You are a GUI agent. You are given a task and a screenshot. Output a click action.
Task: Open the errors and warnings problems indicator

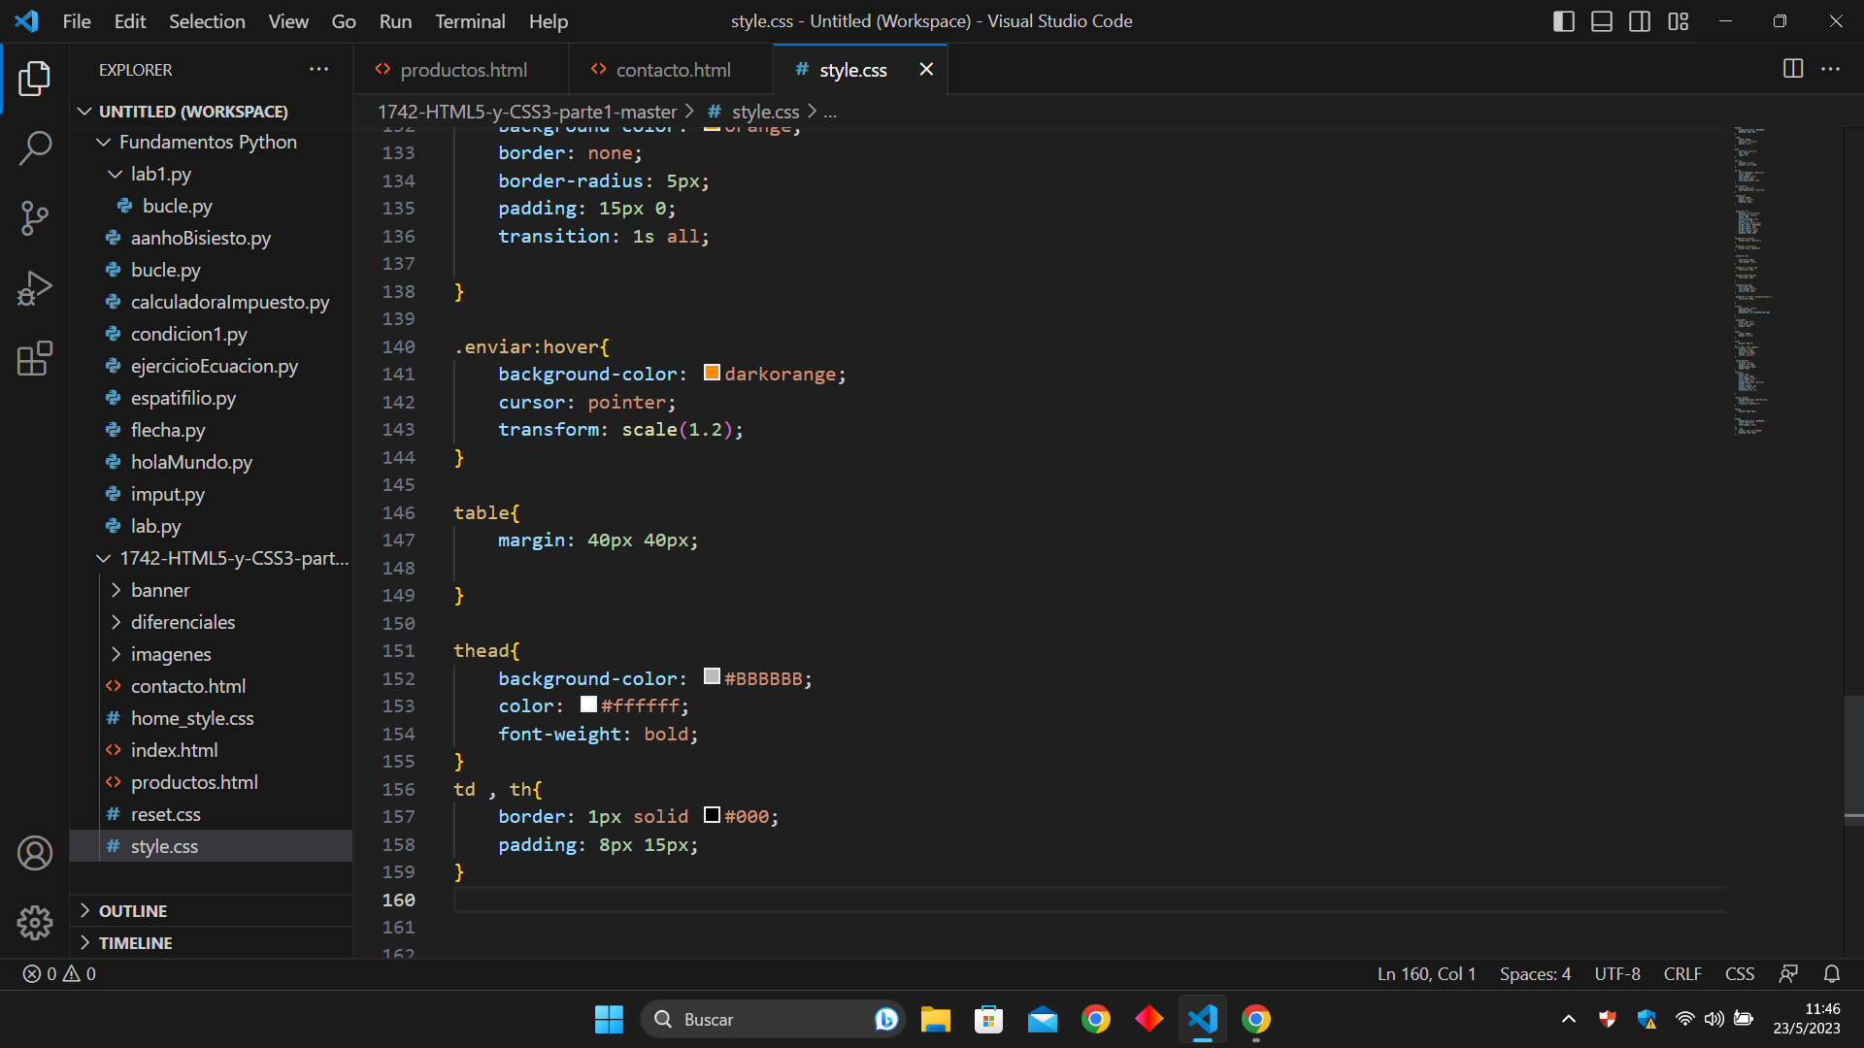point(59,973)
